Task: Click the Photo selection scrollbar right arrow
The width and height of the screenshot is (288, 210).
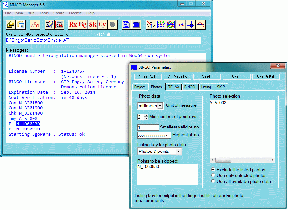Action: 272,160
